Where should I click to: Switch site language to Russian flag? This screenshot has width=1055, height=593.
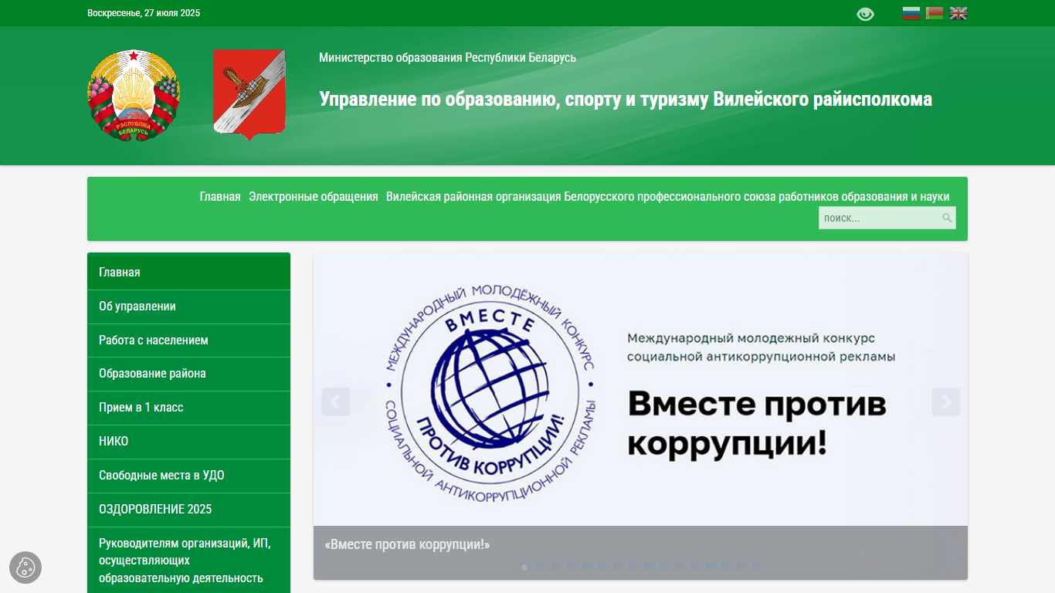point(911,13)
